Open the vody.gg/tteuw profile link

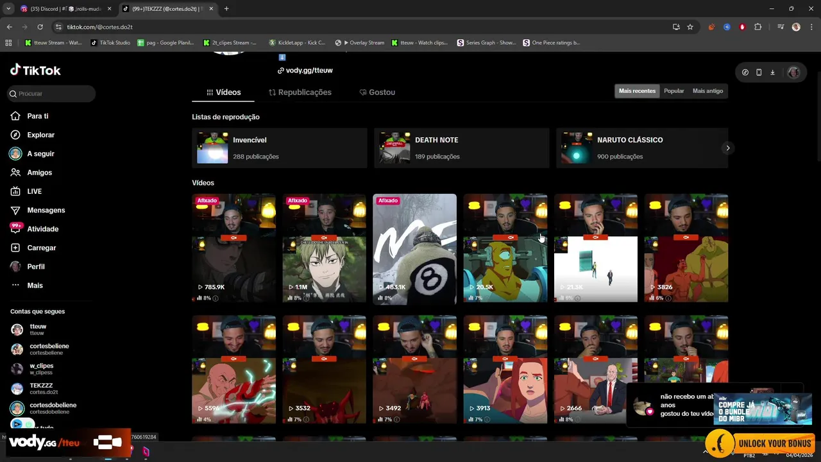pyautogui.click(x=305, y=71)
